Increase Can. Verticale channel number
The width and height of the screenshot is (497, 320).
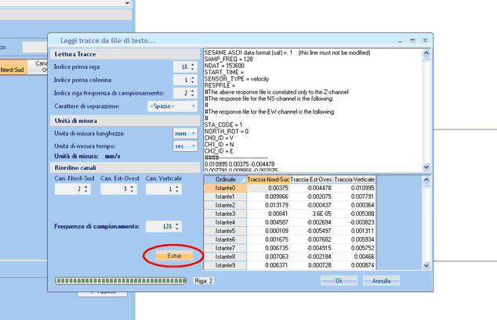[x=177, y=187]
